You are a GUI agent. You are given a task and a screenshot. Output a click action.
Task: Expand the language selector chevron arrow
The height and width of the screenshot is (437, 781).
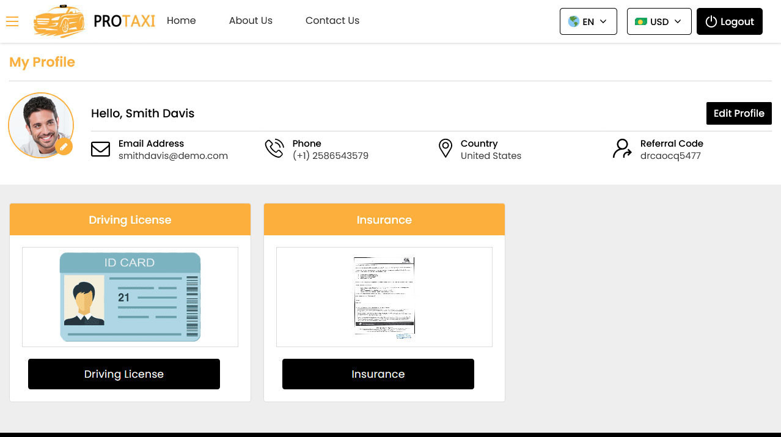[604, 21]
